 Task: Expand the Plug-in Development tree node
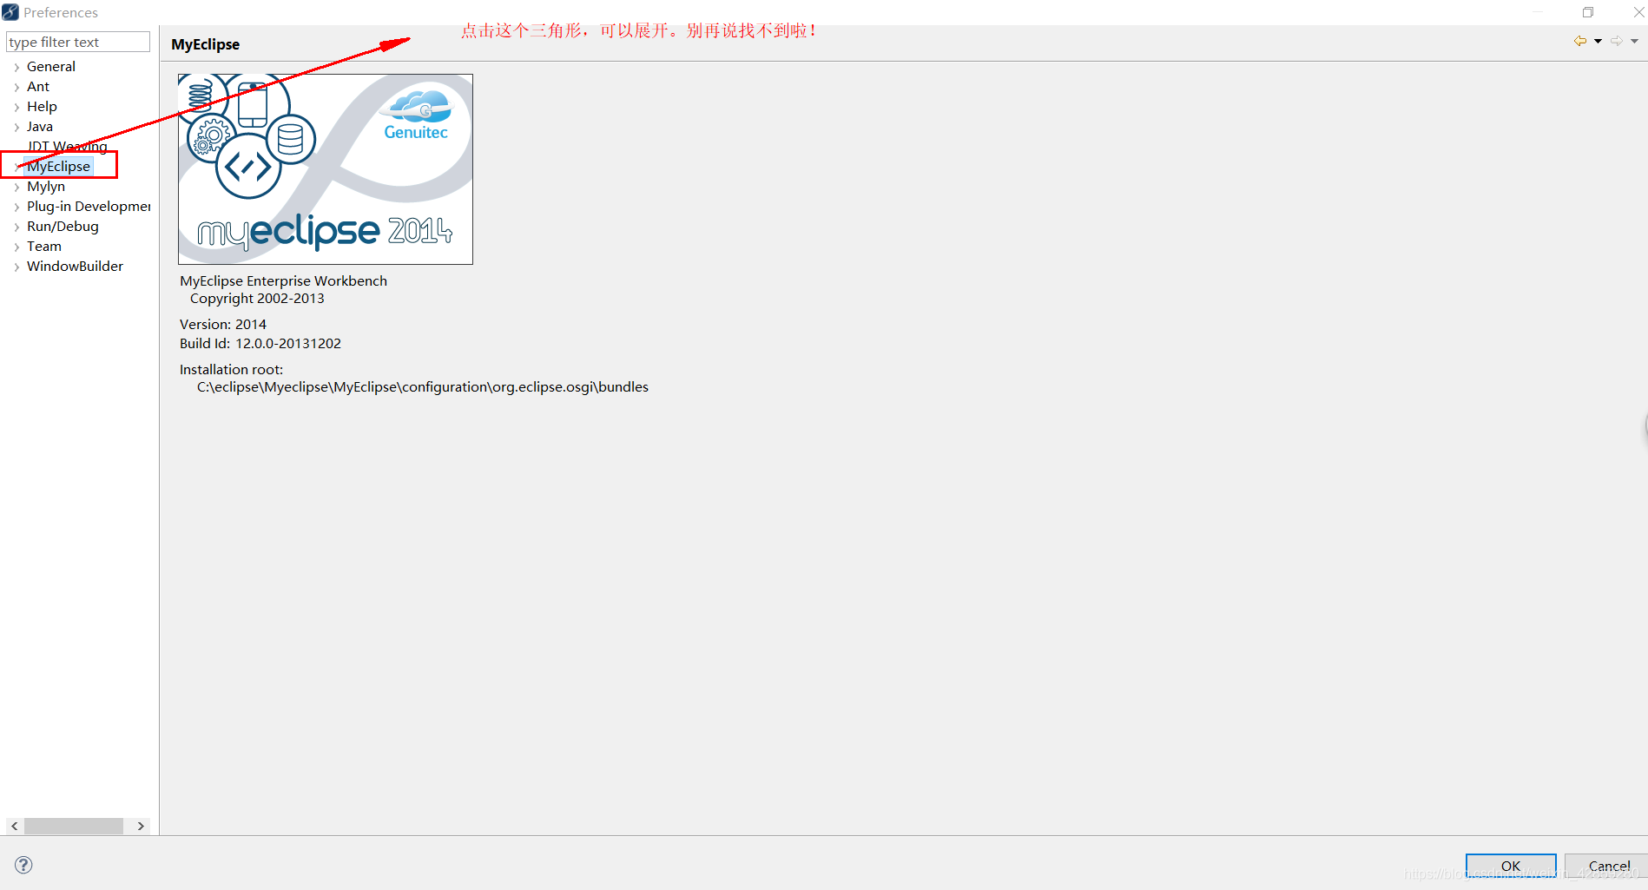tap(16, 207)
